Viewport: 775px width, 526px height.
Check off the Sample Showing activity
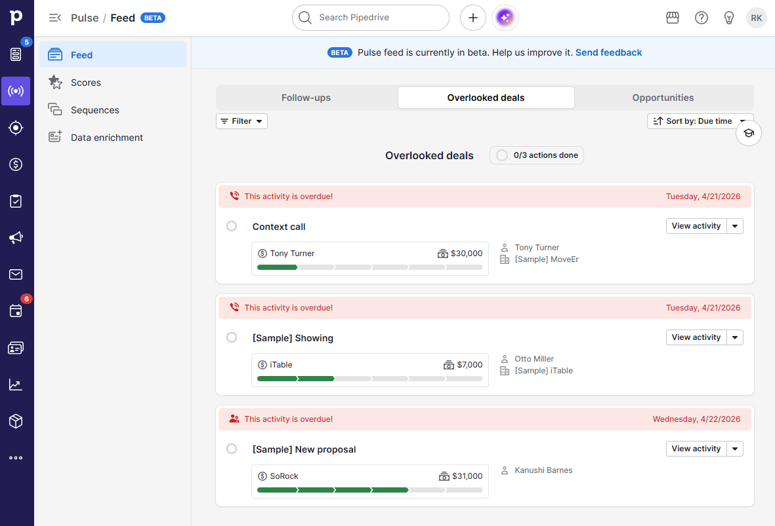coord(232,337)
